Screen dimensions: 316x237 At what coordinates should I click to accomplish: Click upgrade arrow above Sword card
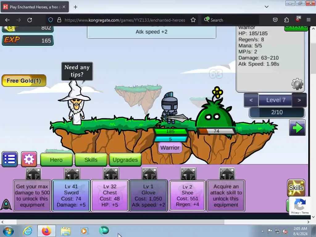[72, 174]
